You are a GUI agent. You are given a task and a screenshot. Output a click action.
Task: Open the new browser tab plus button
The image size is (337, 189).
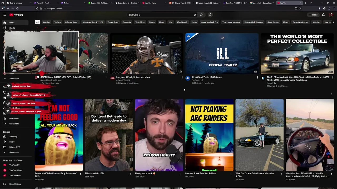305,3
